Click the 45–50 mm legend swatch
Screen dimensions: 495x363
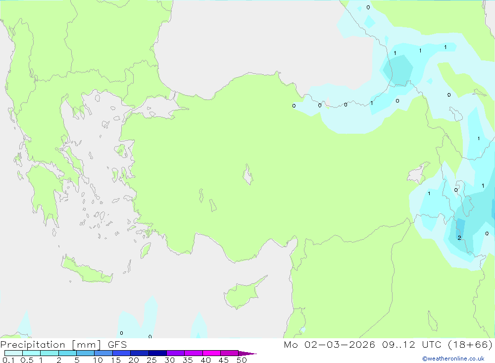[x=230, y=353]
